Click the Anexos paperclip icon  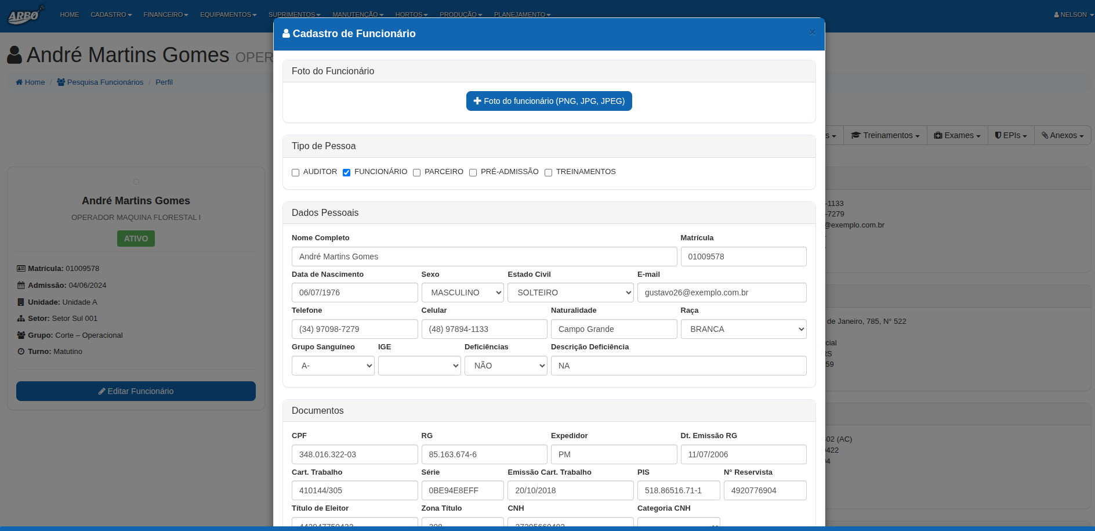(1045, 135)
